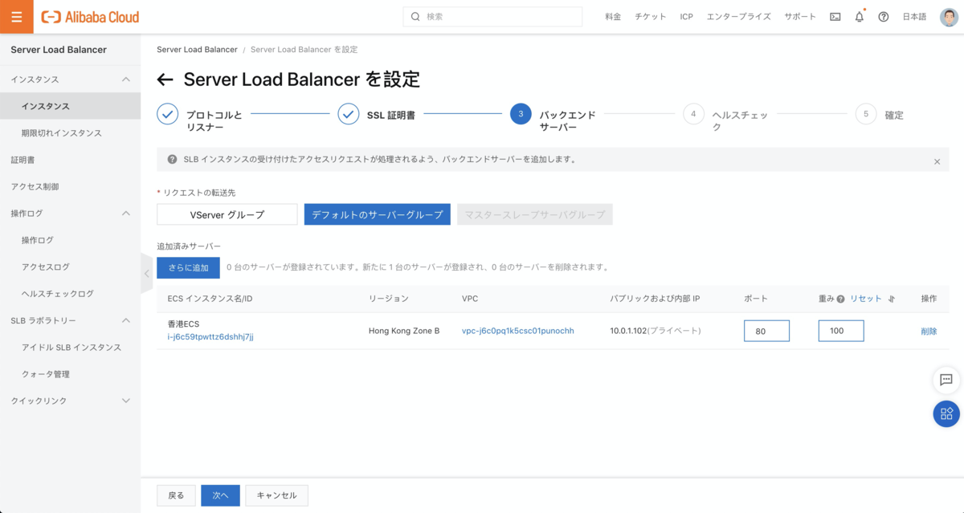Open the orange hamburger navigation menu

point(16,17)
